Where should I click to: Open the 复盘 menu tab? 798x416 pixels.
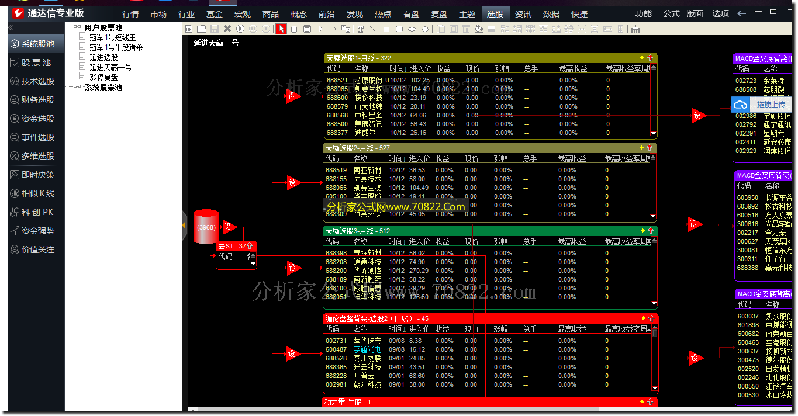pyautogui.click(x=439, y=13)
